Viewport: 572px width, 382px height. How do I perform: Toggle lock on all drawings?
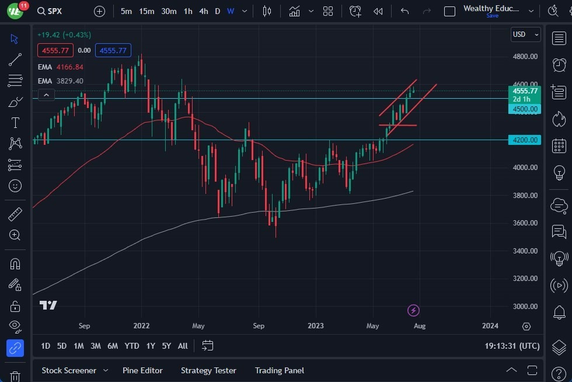tap(15, 306)
